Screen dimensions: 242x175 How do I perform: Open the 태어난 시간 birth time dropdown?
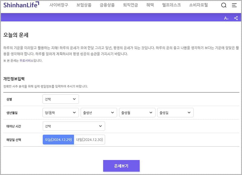point(74,126)
